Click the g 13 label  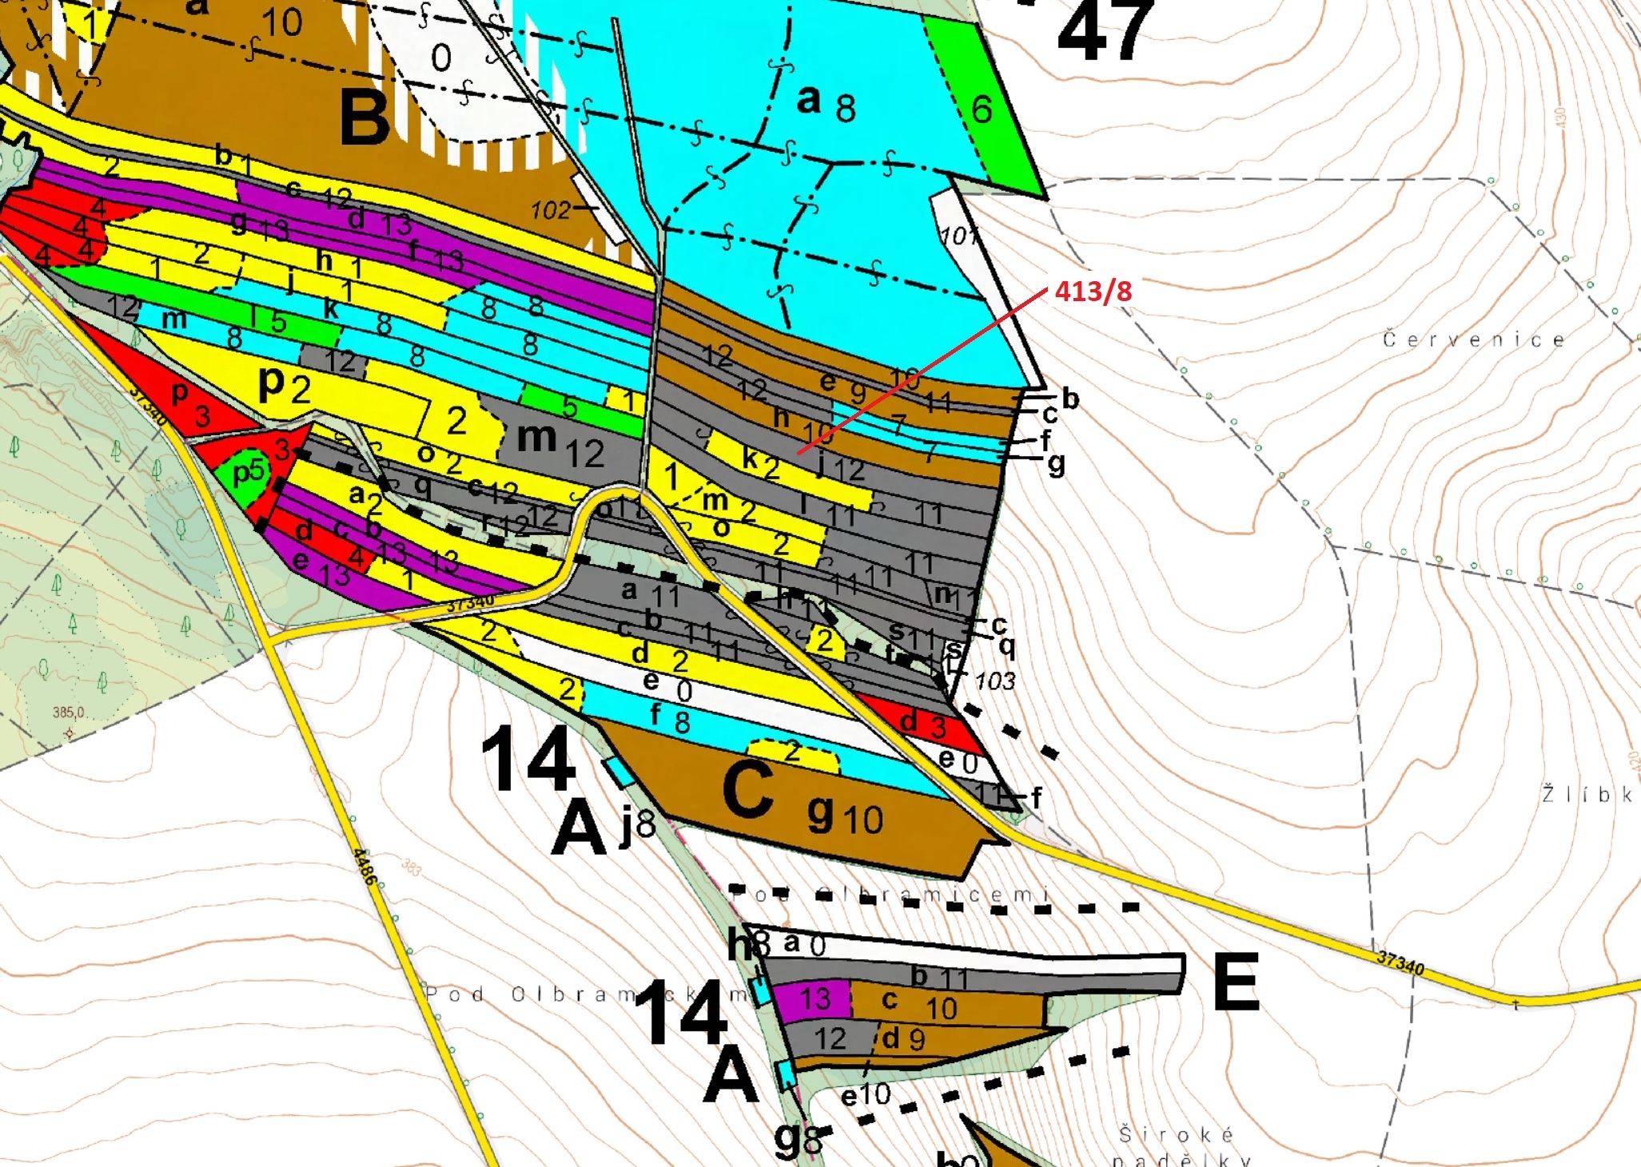[259, 225]
